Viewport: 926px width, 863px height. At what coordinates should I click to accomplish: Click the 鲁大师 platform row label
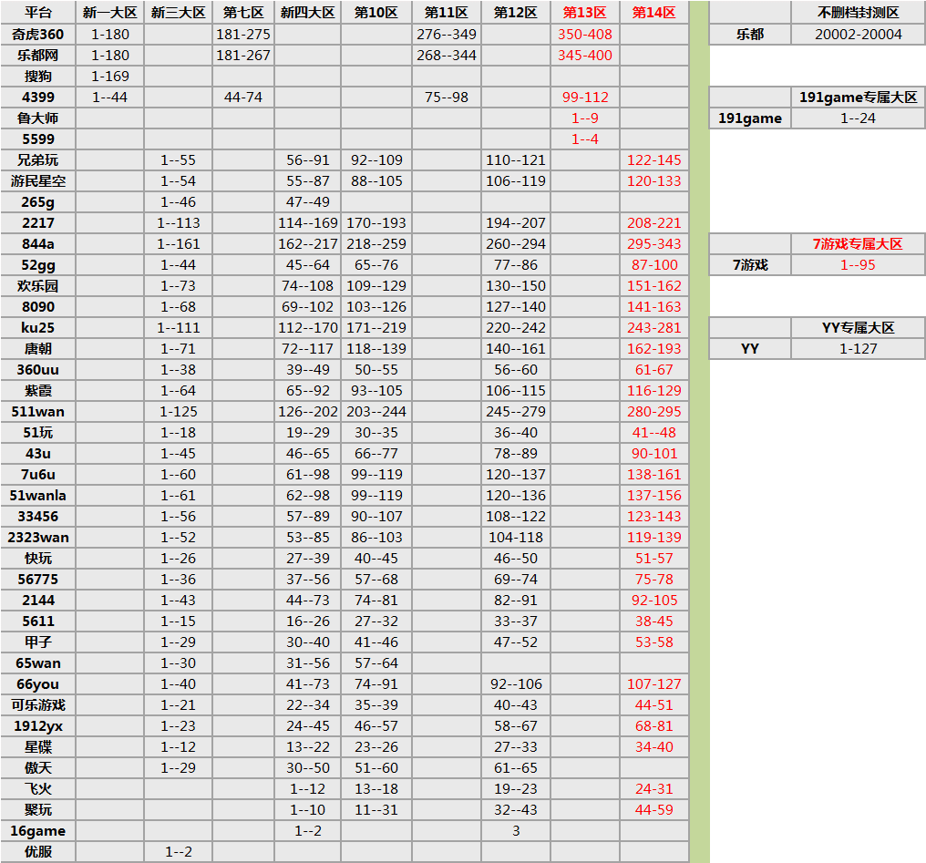(37, 118)
